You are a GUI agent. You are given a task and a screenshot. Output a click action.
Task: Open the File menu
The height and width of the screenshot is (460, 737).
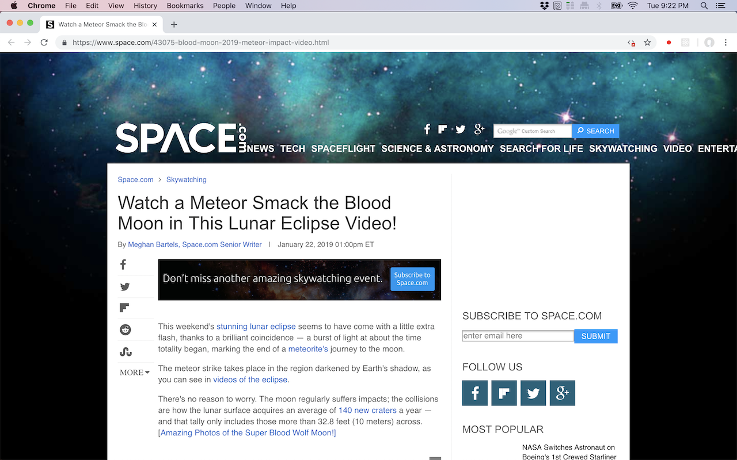70,6
